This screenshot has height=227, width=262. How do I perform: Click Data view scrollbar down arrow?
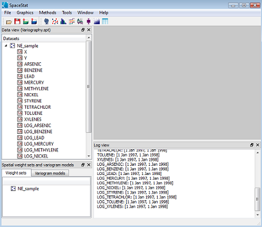tap(89, 156)
